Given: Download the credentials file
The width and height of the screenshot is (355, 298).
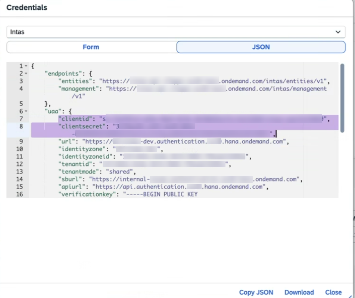Looking at the screenshot, I should [x=299, y=292].
